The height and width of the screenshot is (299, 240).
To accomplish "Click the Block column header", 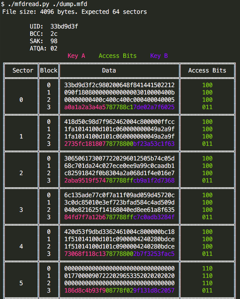I will click(49, 70).
